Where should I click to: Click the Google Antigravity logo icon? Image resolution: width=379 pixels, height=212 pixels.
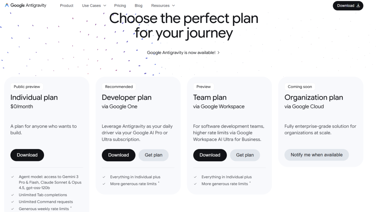7,6
